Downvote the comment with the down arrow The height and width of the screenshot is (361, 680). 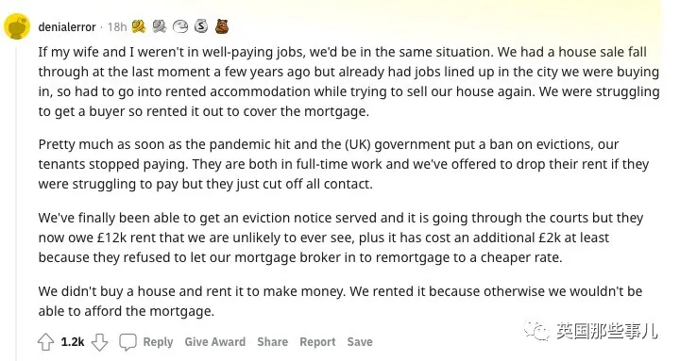click(99, 342)
